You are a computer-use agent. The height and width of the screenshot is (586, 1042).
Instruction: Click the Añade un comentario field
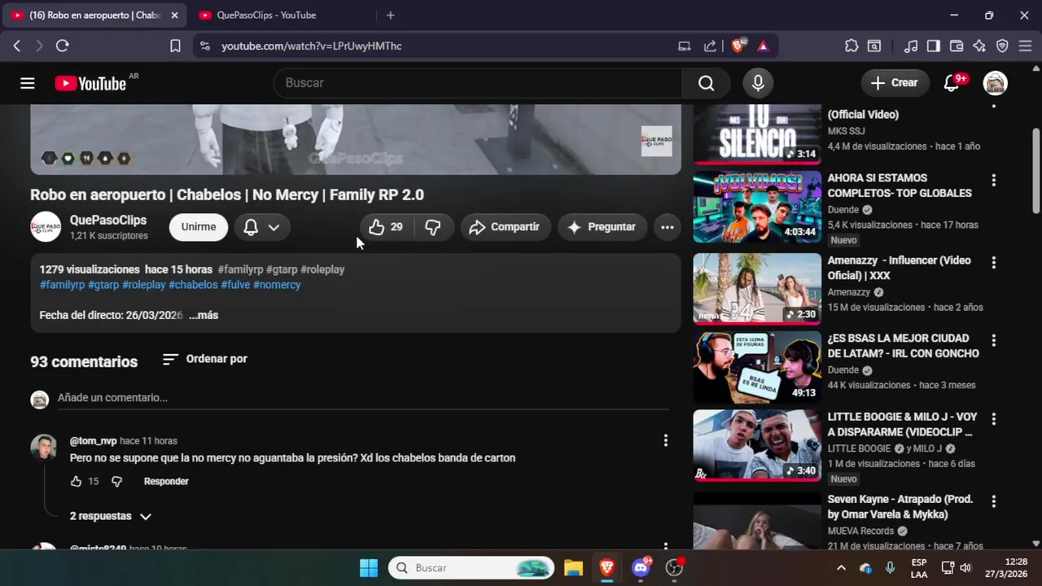[x=362, y=398]
